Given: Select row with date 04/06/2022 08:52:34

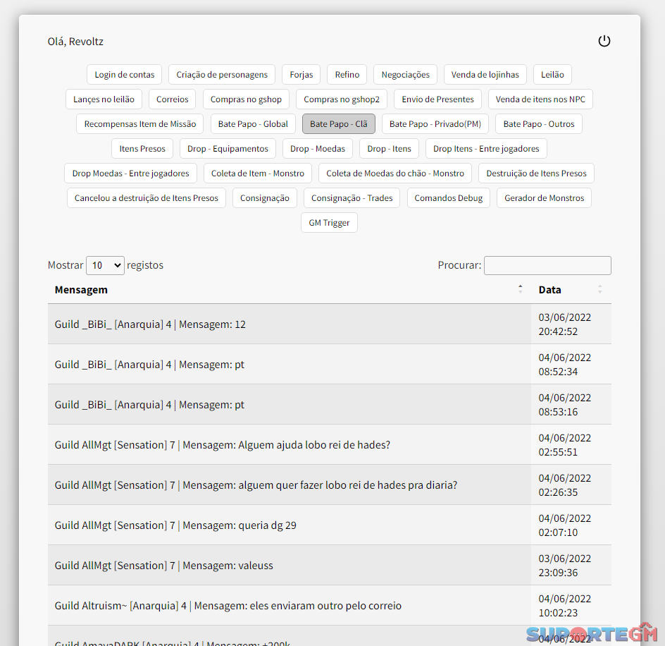Looking at the screenshot, I should tap(330, 365).
